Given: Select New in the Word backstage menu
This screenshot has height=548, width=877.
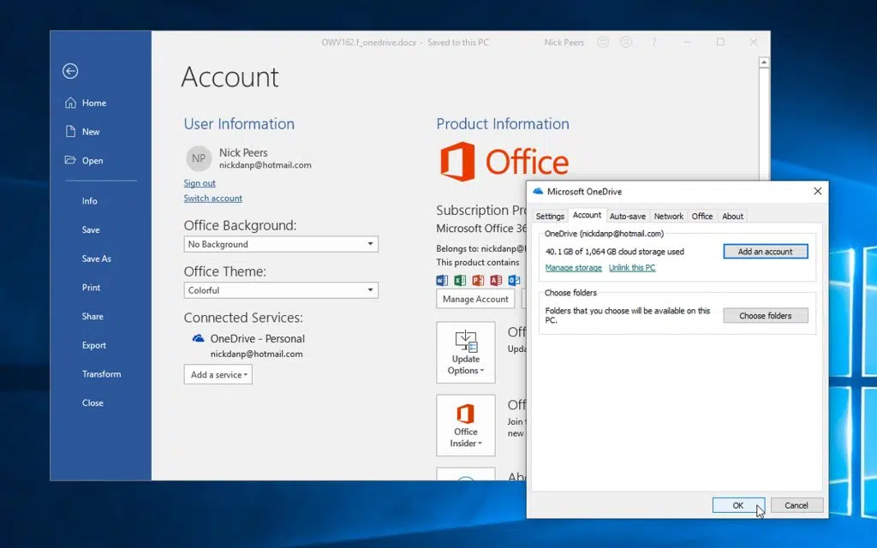Looking at the screenshot, I should 91,132.
